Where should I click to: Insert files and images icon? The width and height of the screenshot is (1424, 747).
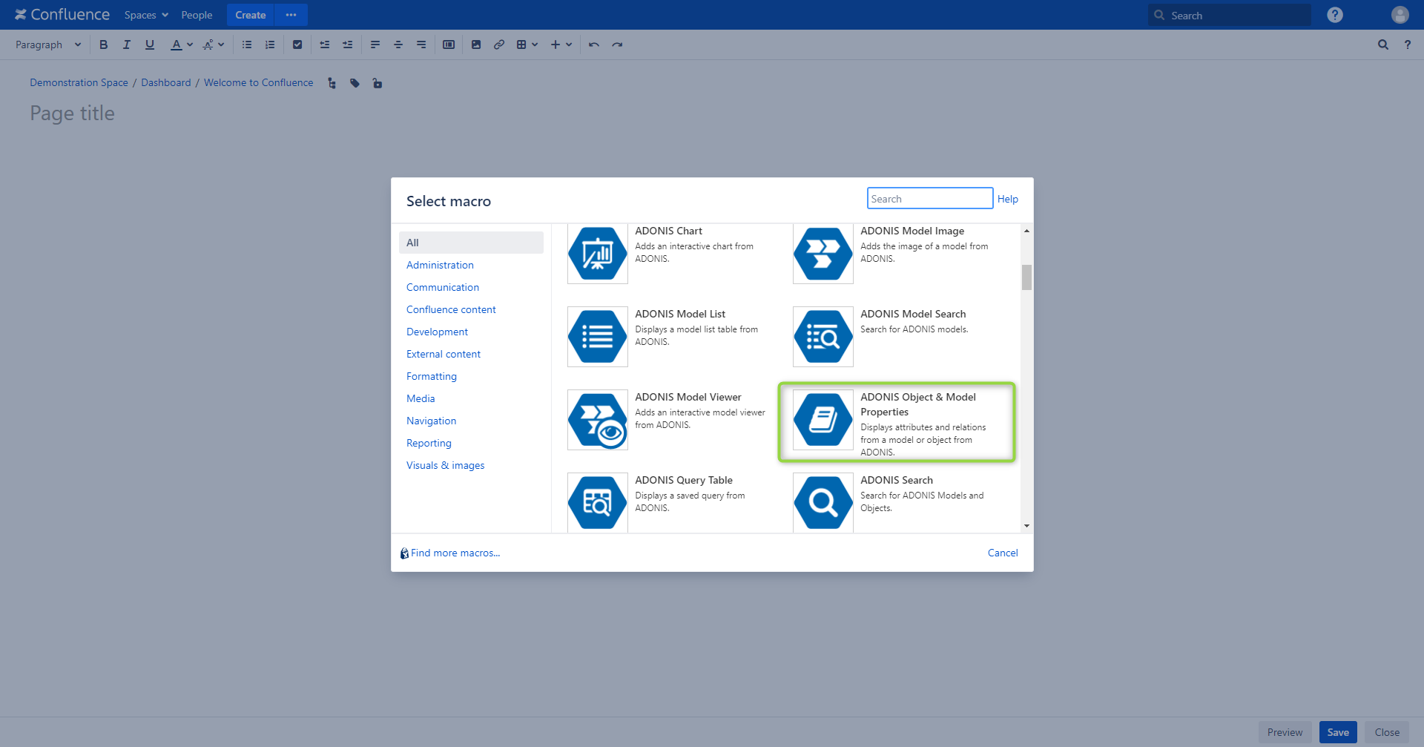coord(476,45)
